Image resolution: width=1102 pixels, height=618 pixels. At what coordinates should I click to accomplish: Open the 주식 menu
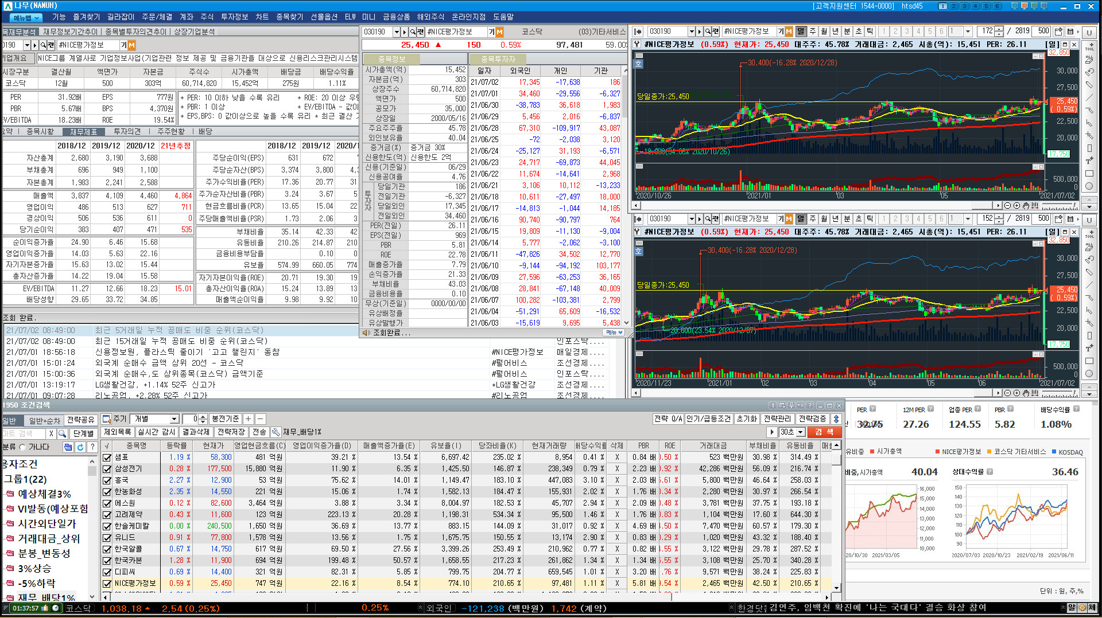pyautogui.click(x=207, y=17)
